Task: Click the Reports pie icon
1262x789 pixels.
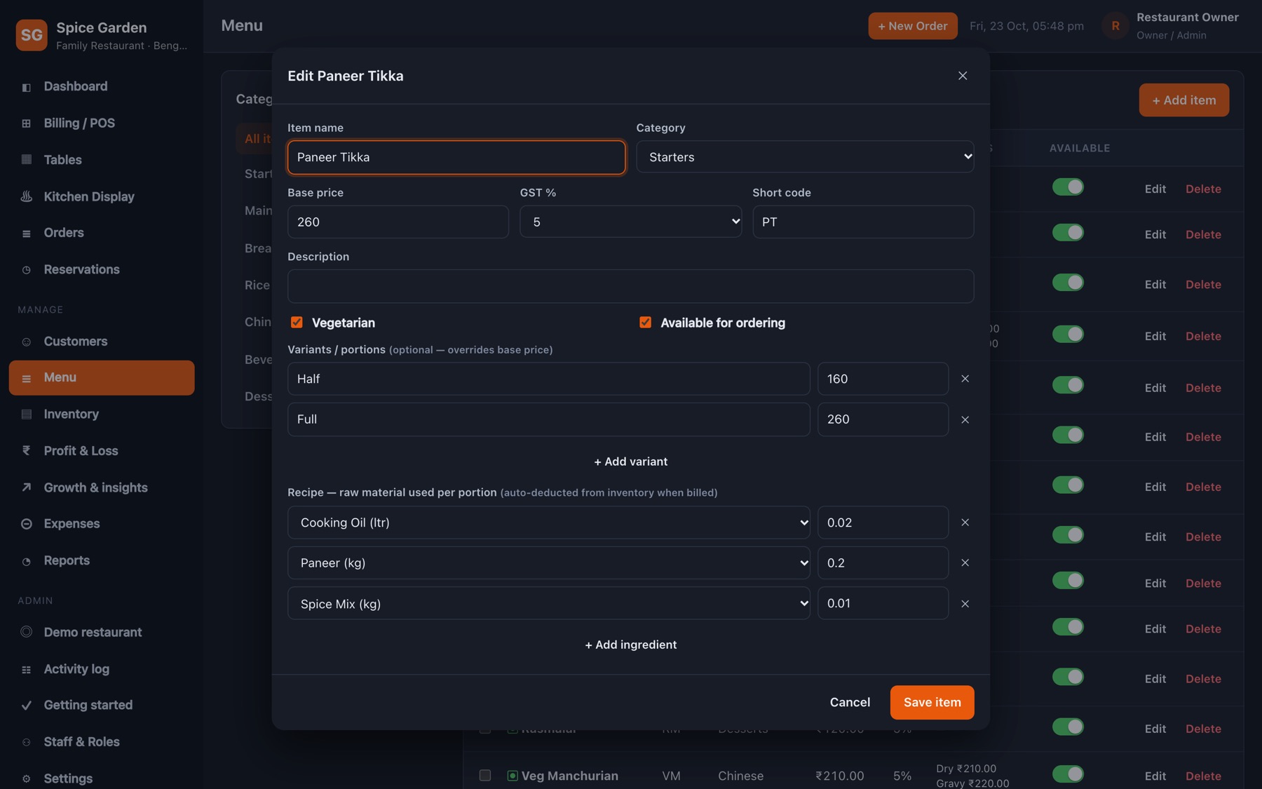Action: tap(27, 561)
